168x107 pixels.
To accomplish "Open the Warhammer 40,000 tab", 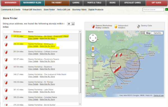I will [32, 3].
